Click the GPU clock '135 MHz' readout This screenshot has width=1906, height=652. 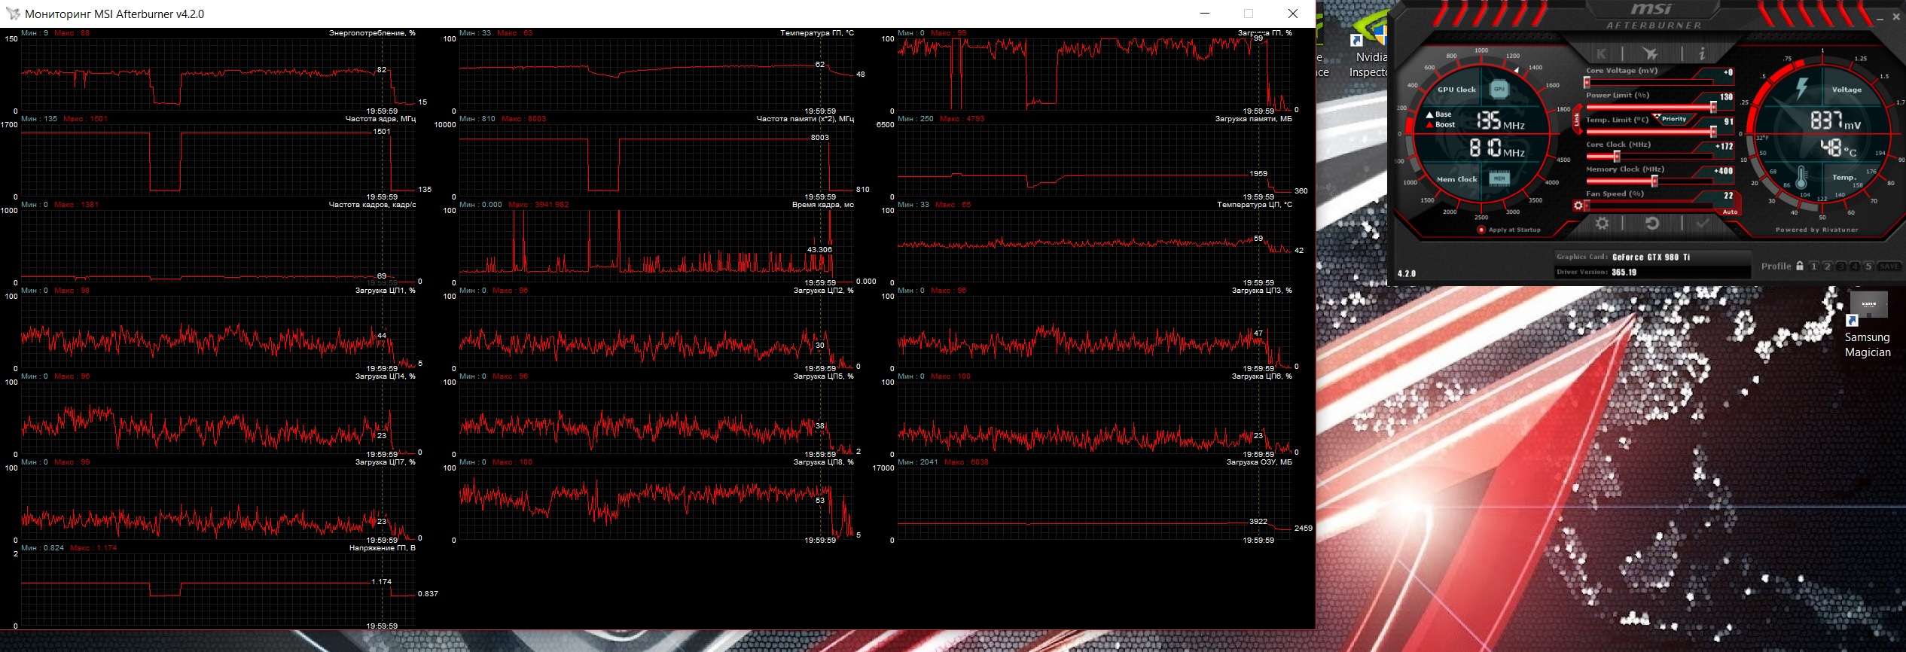[x=1499, y=121]
